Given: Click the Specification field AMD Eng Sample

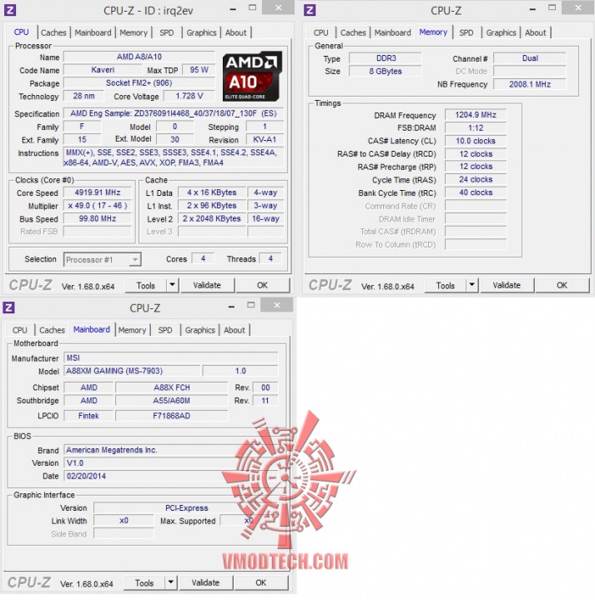Looking at the screenshot, I should point(174,113).
